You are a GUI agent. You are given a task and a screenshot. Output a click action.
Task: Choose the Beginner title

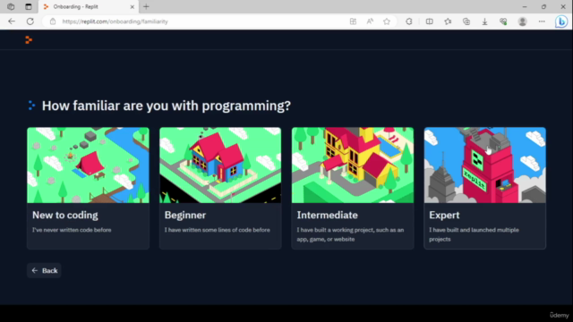185,215
